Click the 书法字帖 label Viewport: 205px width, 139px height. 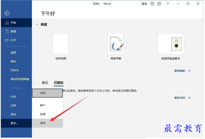click(116, 58)
